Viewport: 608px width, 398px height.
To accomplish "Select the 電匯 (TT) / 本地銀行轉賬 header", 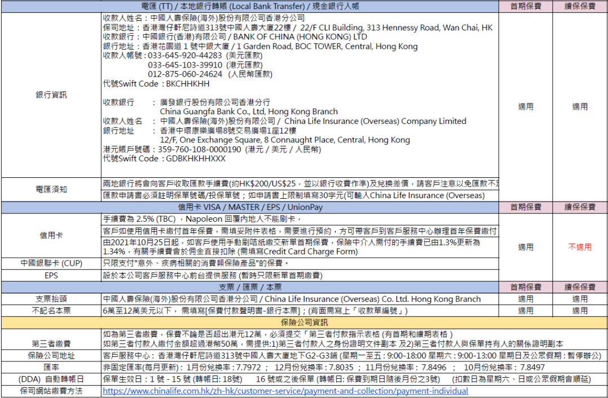I will (250, 6).
